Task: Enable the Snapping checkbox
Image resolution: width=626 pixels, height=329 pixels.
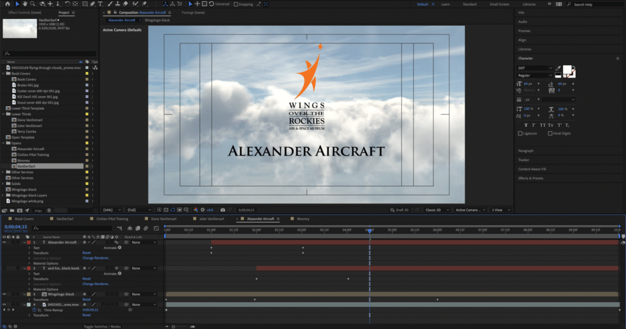Action: 236,4
